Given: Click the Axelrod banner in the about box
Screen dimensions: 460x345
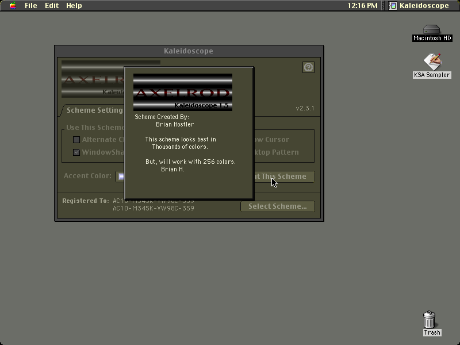Looking at the screenshot, I should click(183, 92).
